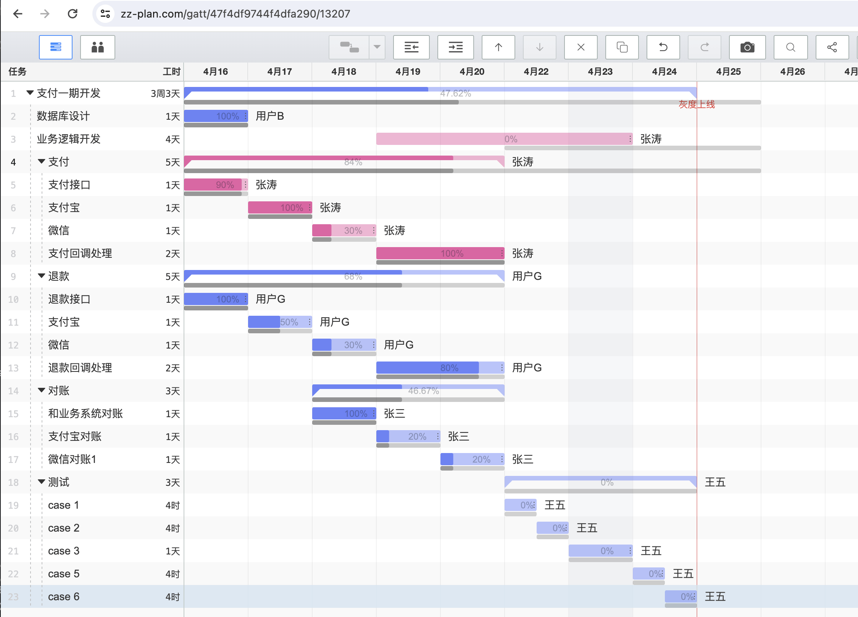Click the redo action button
The height and width of the screenshot is (617, 858).
(705, 47)
